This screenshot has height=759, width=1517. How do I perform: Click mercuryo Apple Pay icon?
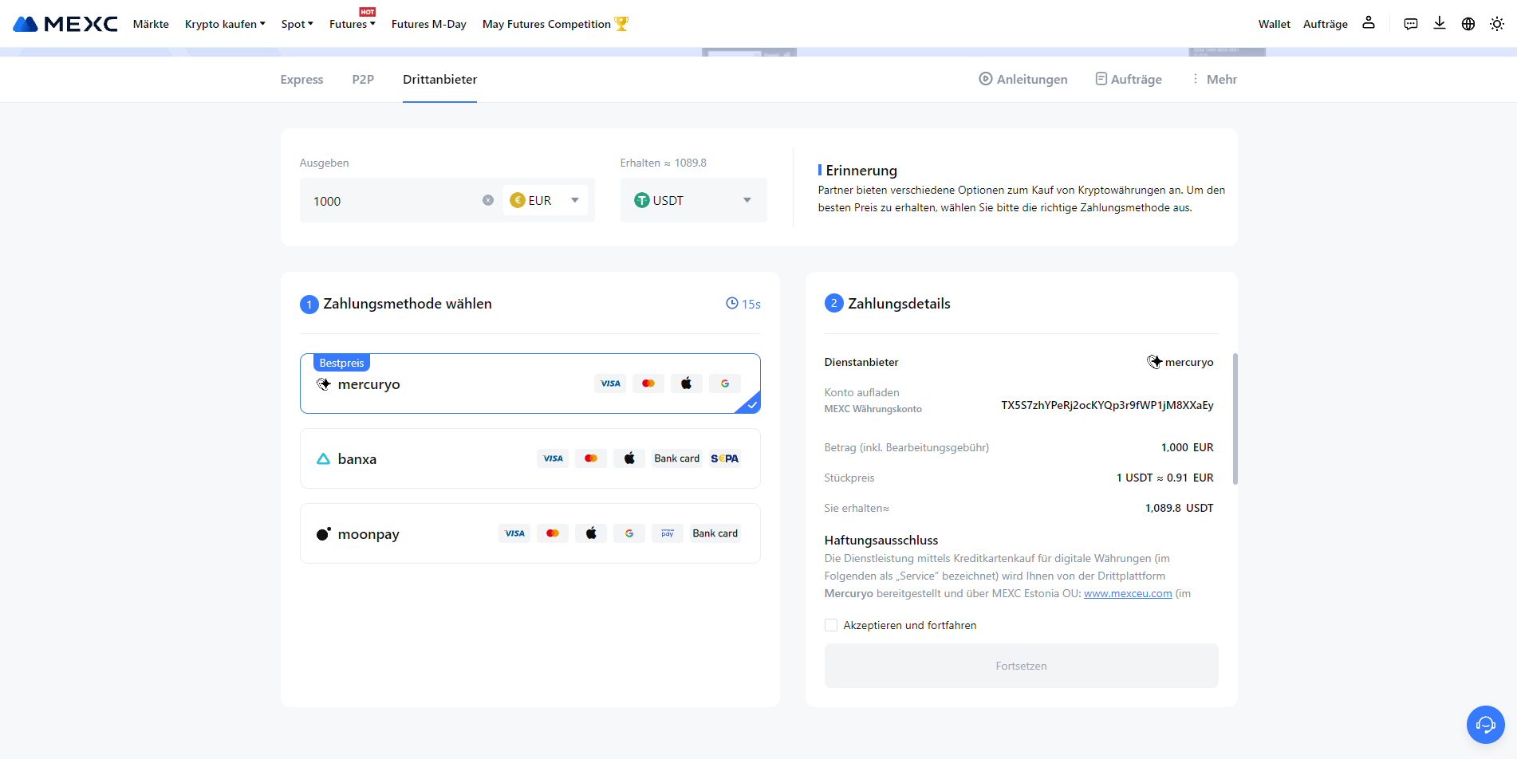[x=687, y=383]
